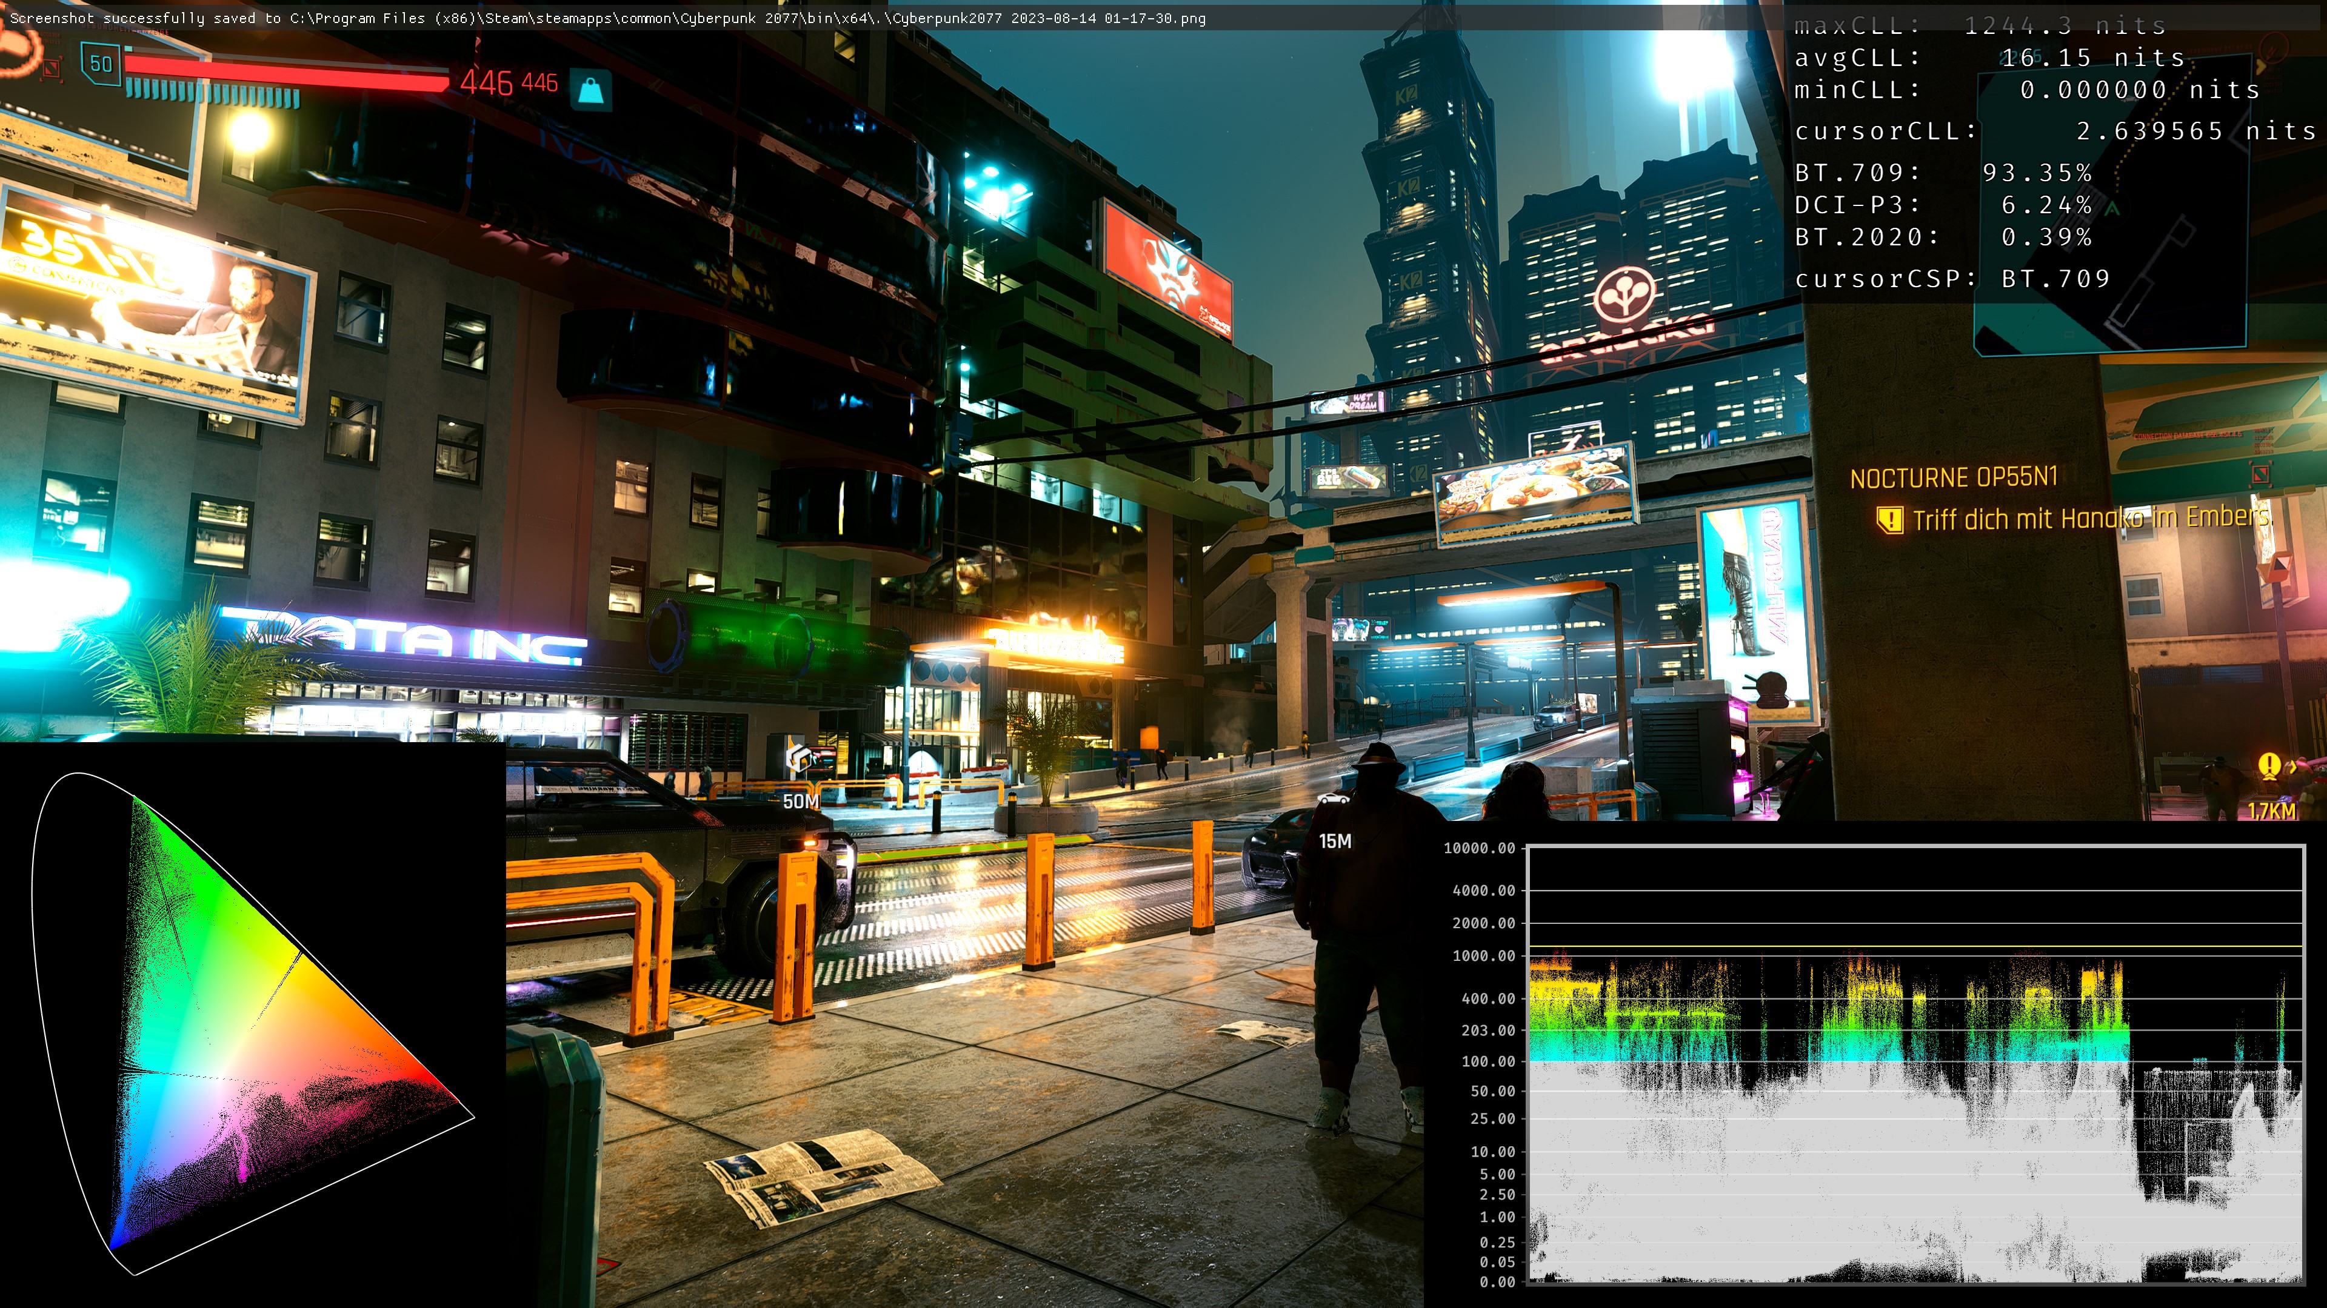
Task: Click the vendor icon above the 50M marker
Action: pos(798,759)
